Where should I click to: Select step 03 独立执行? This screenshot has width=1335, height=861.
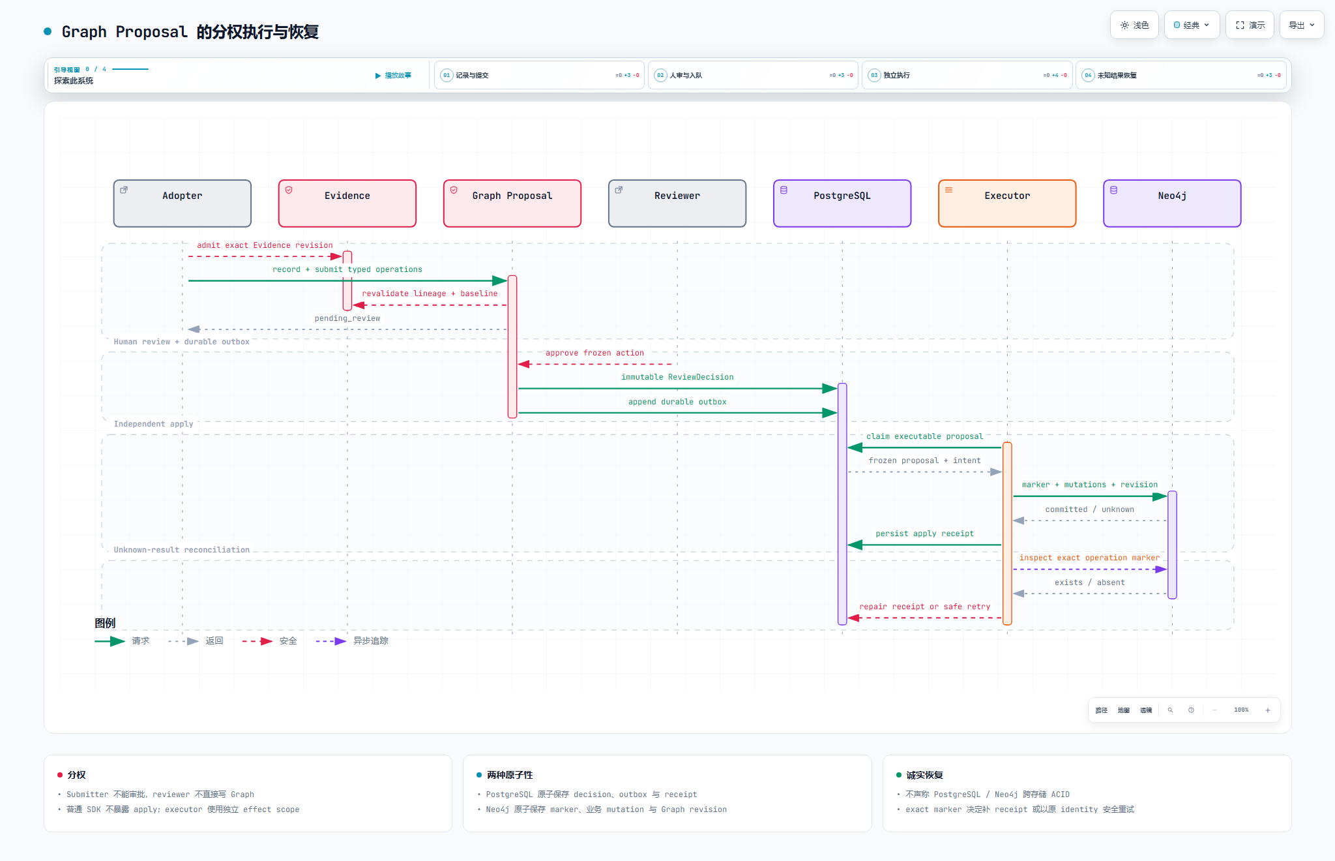[967, 75]
